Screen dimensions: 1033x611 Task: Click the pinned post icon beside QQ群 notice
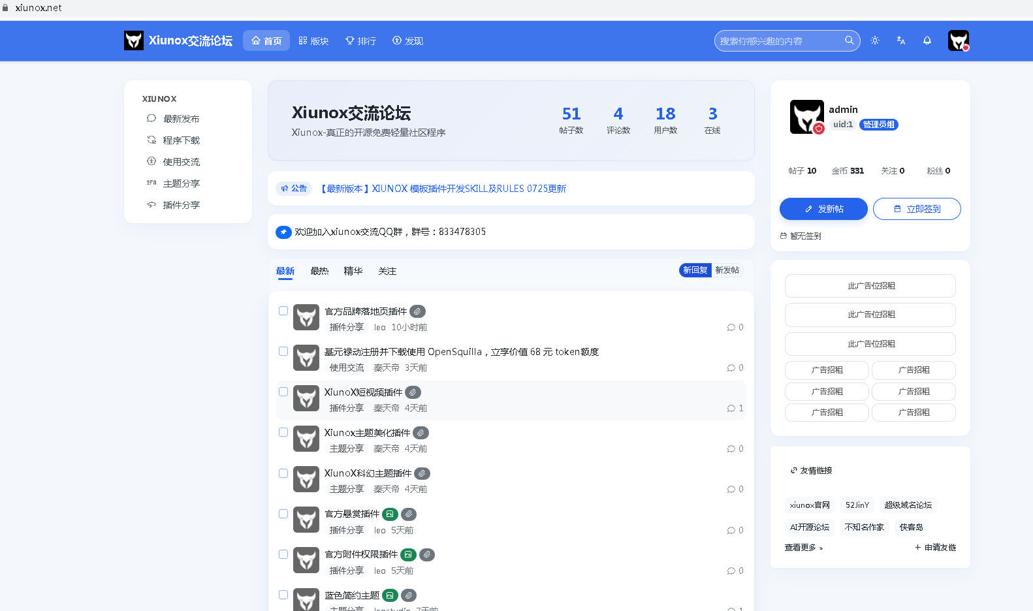[283, 232]
